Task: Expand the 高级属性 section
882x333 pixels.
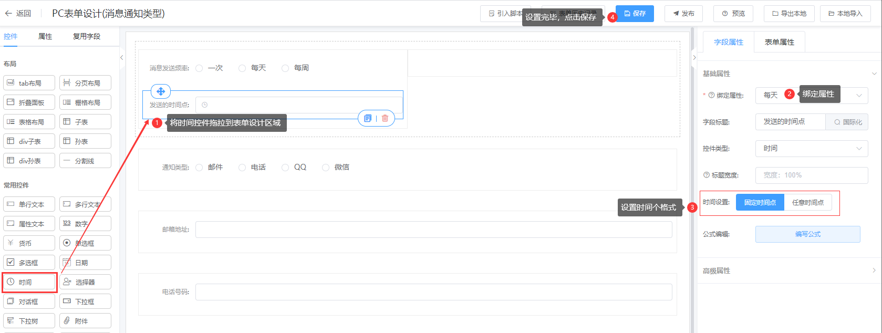Action: [874, 270]
